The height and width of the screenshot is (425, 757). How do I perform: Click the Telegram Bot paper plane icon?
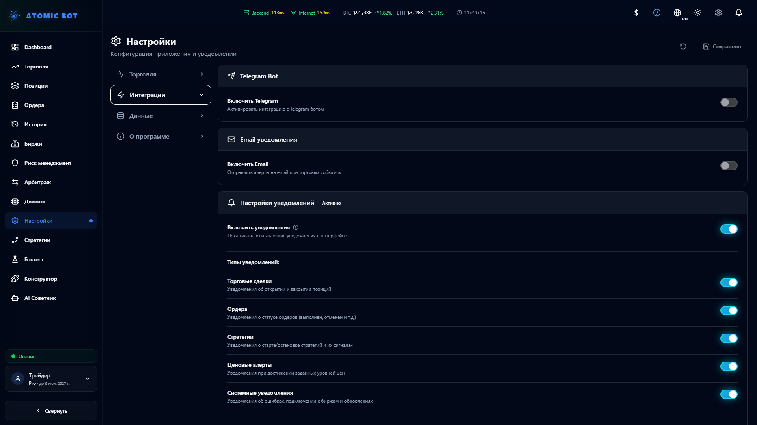(x=231, y=76)
